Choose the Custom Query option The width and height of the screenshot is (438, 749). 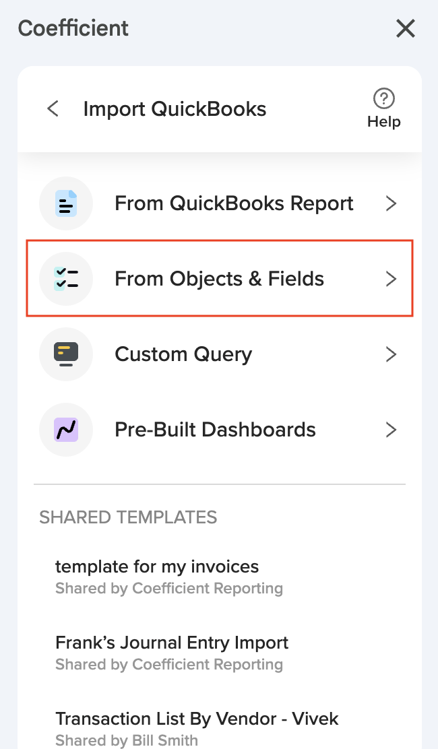point(183,354)
